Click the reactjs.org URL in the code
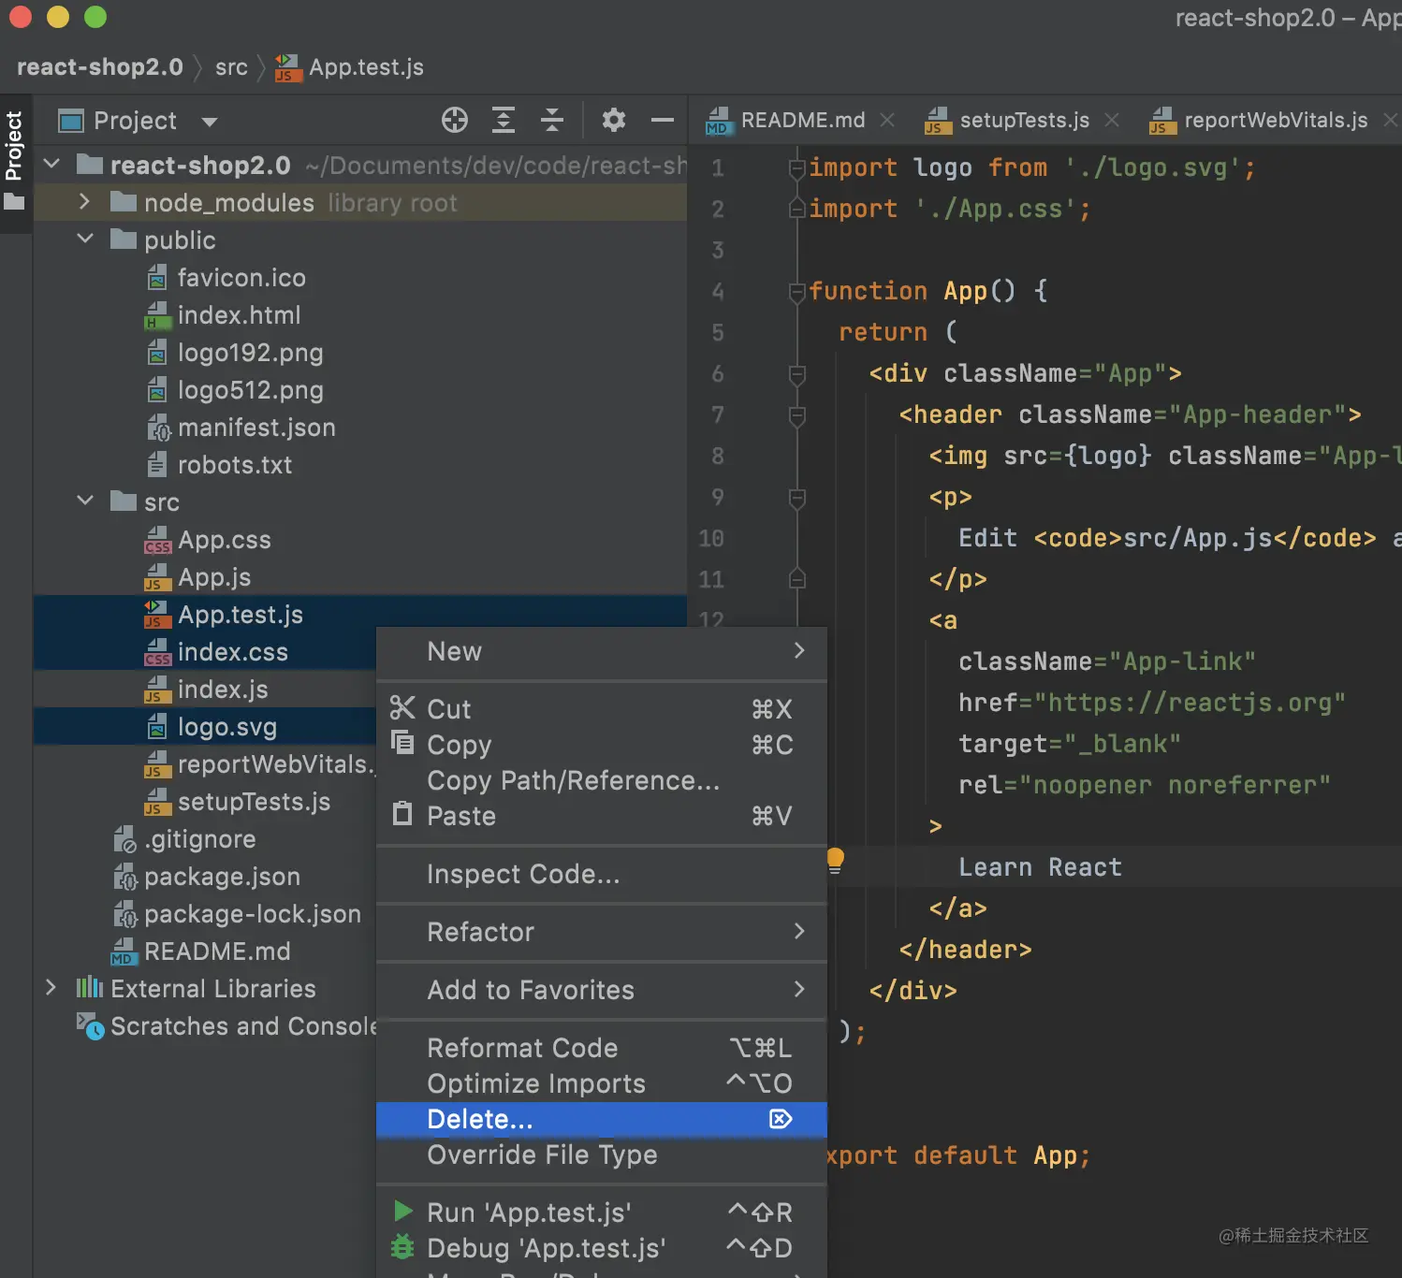This screenshot has width=1402, height=1278. coord(1190,703)
